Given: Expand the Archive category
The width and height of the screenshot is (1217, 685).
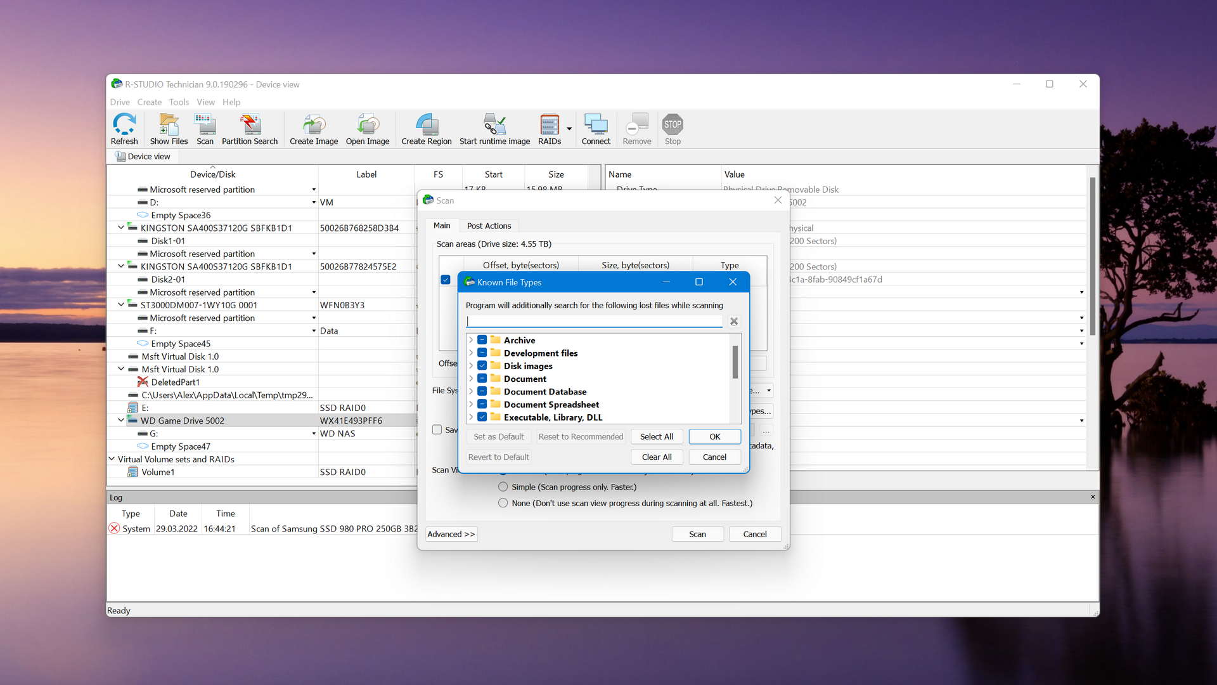Looking at the screenshot, I should click(471, 340).
